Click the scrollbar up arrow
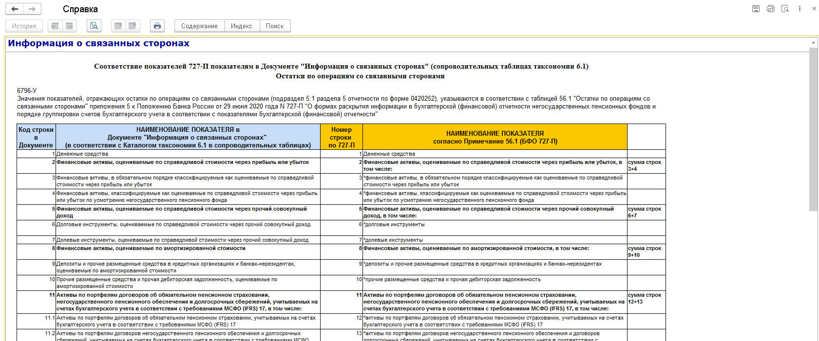Viewport: 819px width, 341px height. point(813,43)
